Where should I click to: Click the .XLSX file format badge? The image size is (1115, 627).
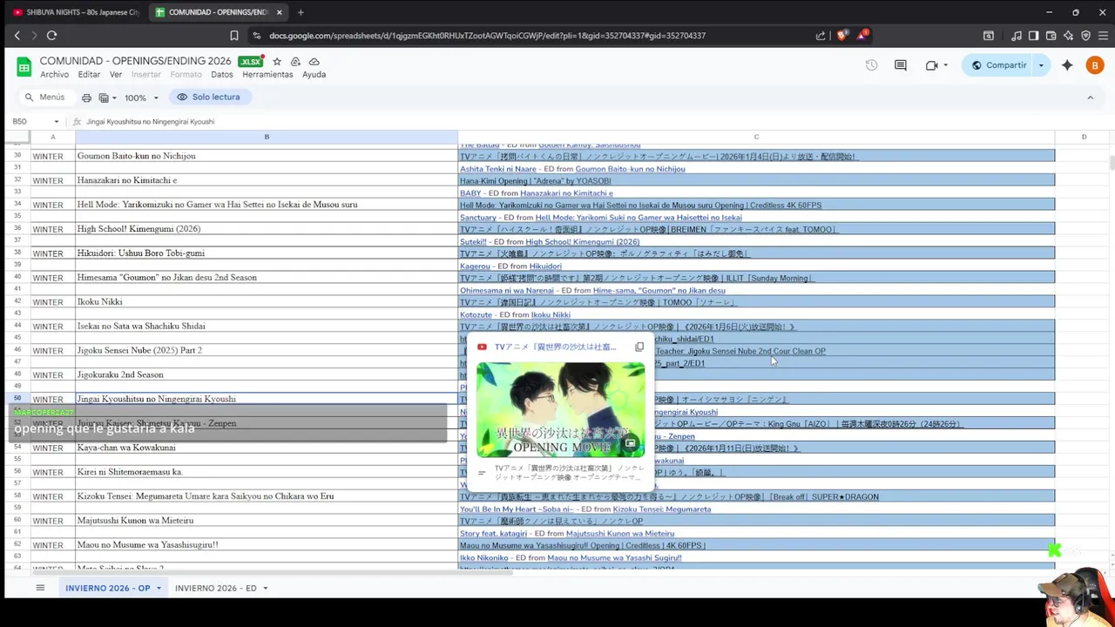(251, 62)
